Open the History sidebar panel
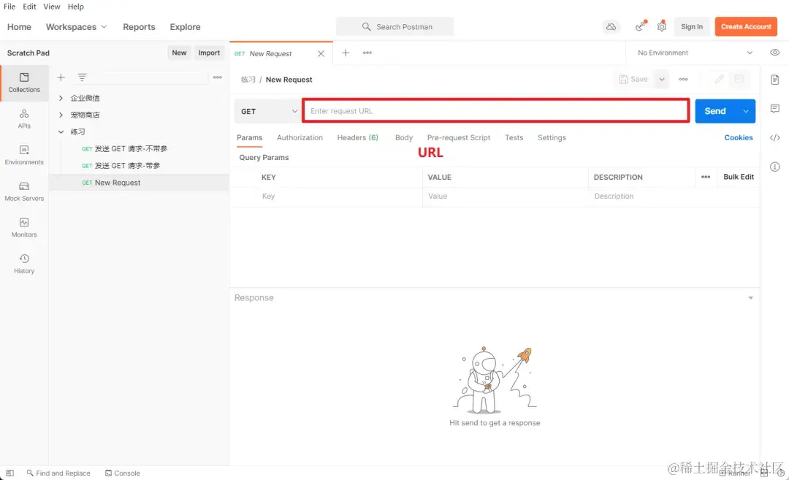 pos(24,264)
